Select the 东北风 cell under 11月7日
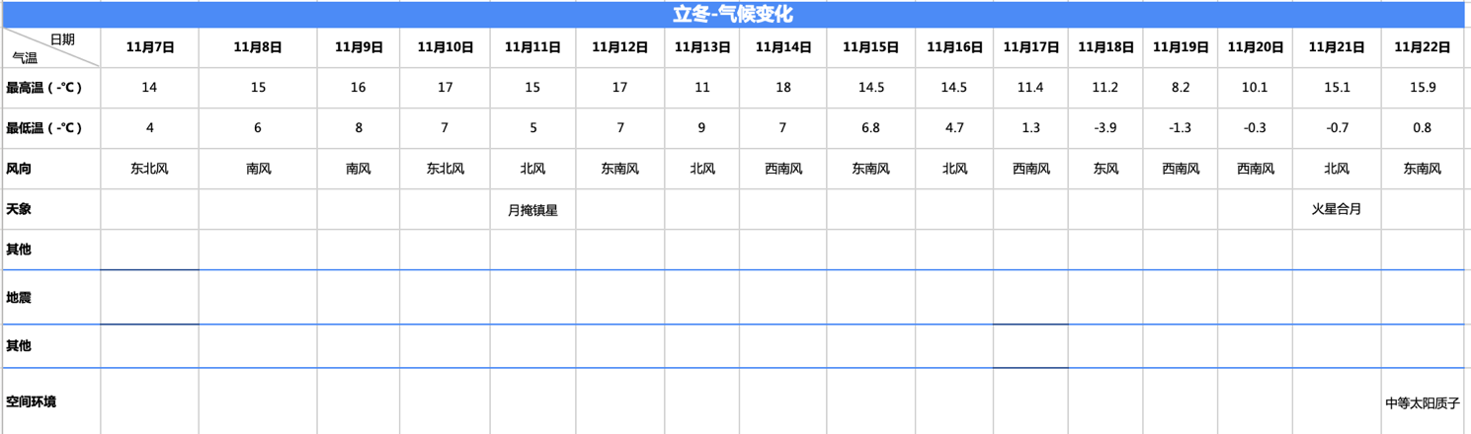 (149, 169)
